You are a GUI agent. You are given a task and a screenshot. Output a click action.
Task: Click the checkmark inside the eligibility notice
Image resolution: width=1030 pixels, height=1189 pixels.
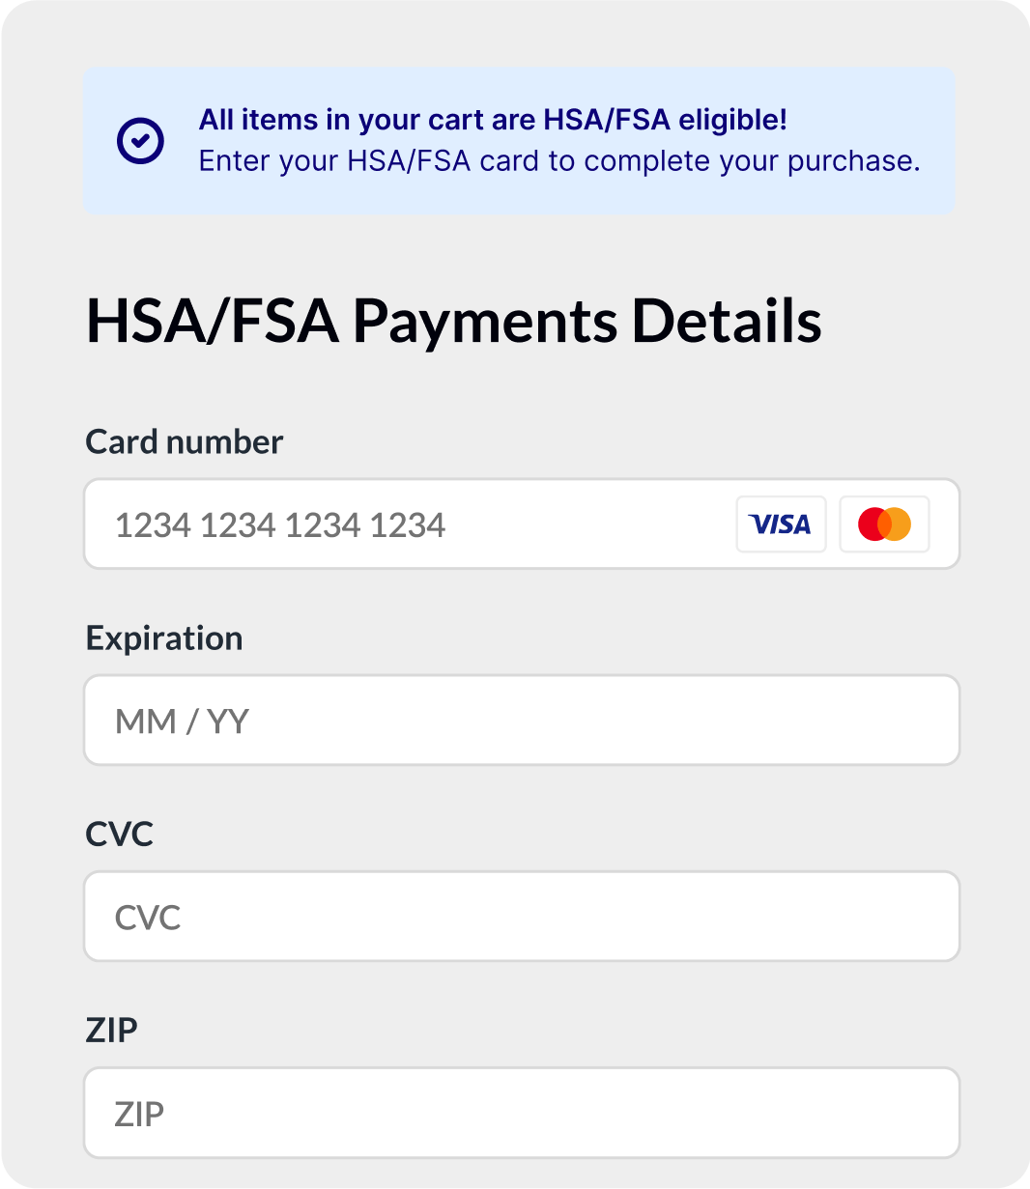[140, 140]
